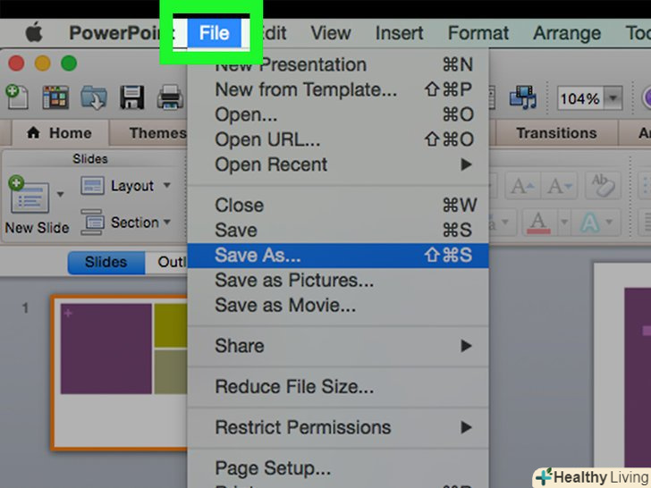Click the Open folder toolbar icon
Image resolution: width=651 pixels, height=488 pixels.
(93, 97)
